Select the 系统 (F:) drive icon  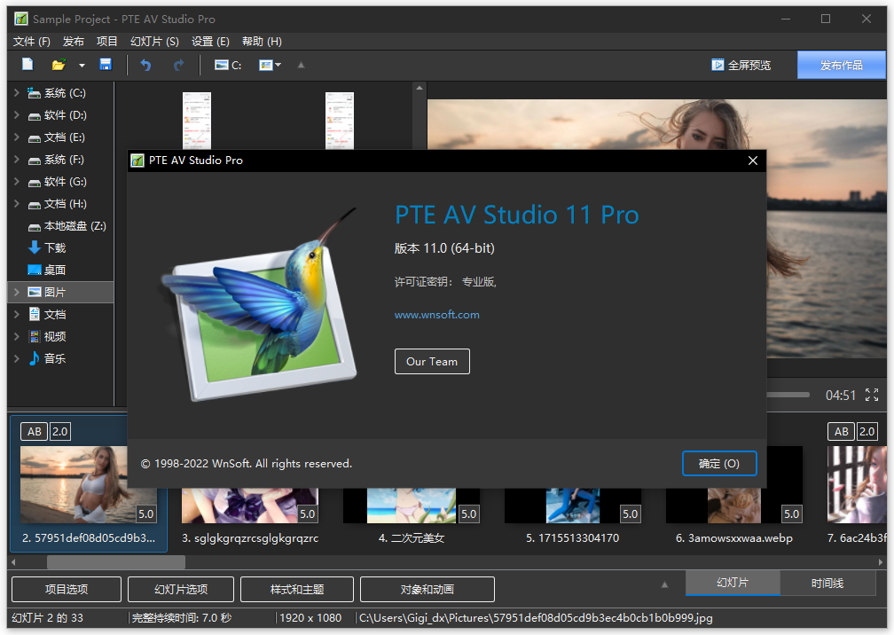[x=35, y=161]
